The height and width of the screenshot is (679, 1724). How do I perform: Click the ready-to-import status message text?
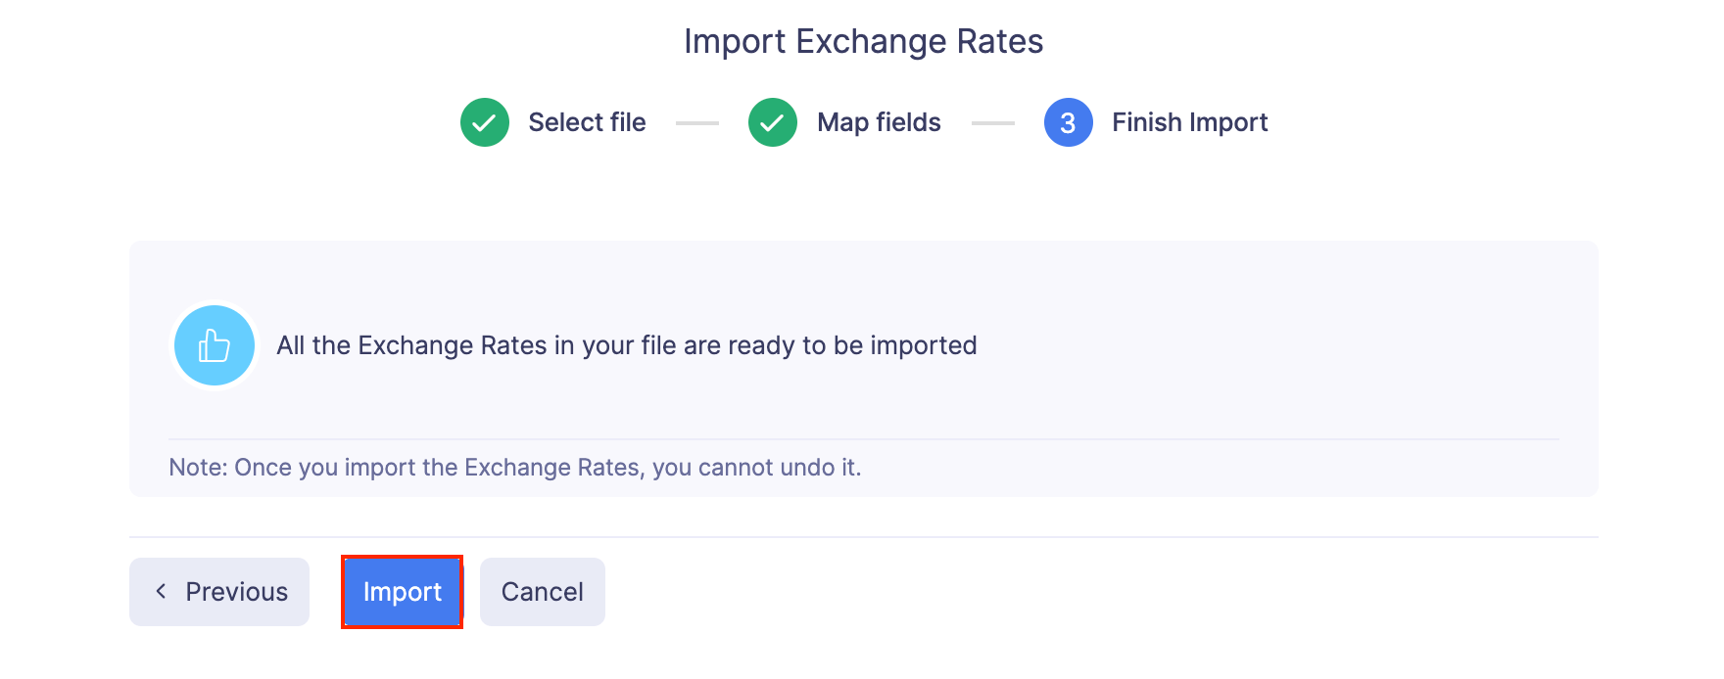624,344
